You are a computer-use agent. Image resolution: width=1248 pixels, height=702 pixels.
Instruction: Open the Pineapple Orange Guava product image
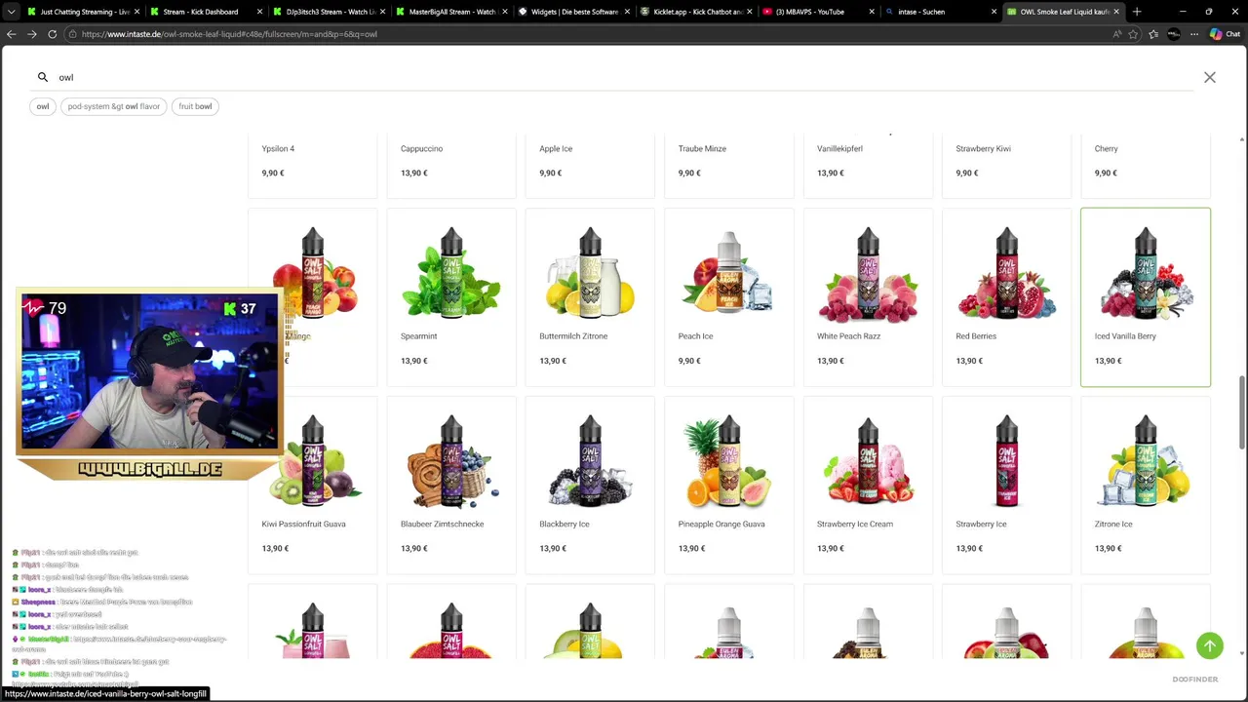tap(728, 461)
